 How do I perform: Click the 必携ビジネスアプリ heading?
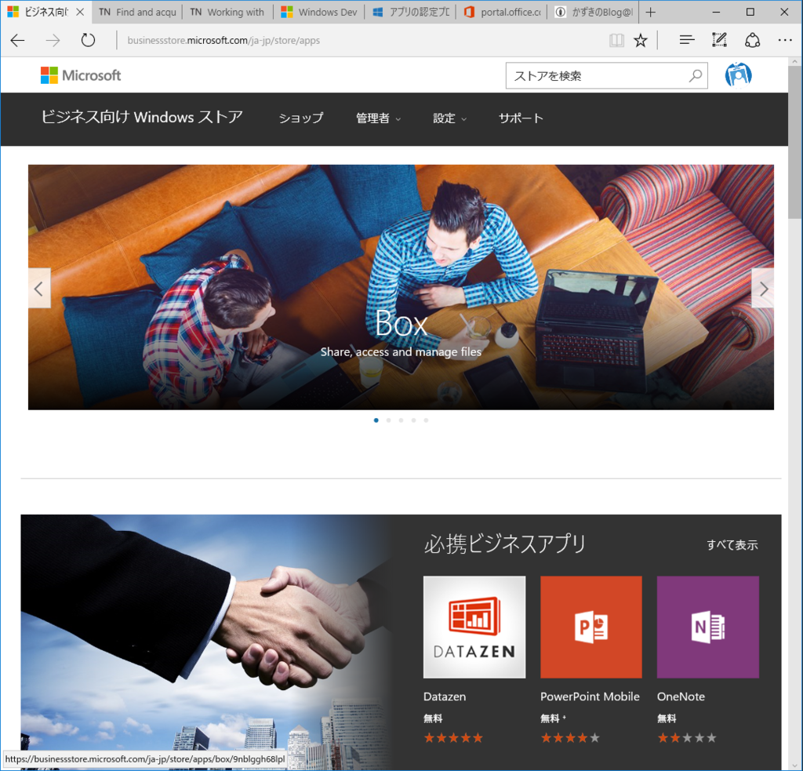click(504, 544)
